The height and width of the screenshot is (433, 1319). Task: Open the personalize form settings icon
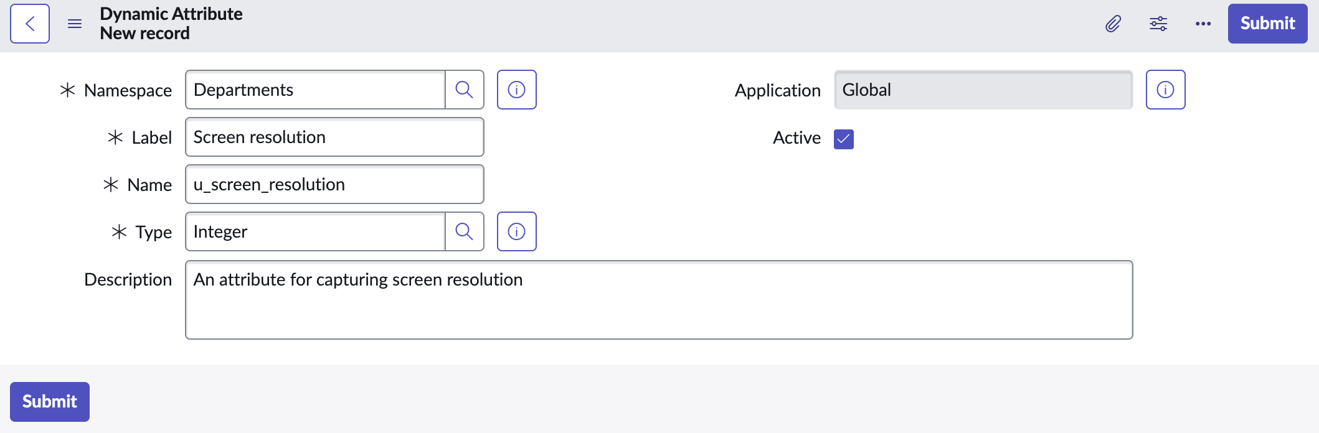1158,24
